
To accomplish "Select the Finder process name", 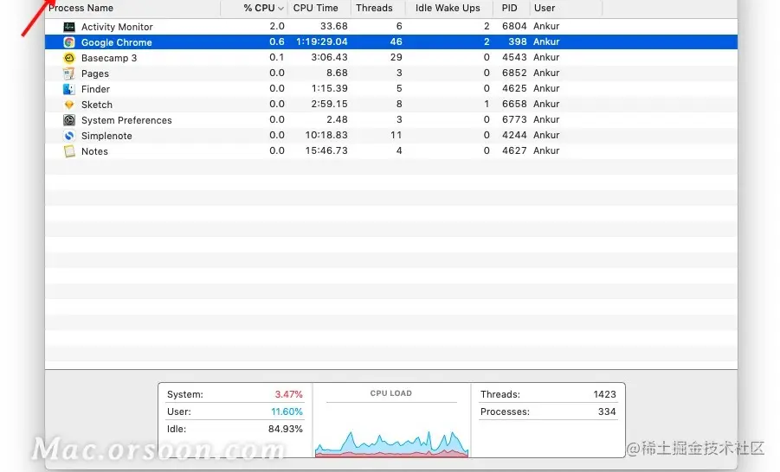I will [95, 89].
